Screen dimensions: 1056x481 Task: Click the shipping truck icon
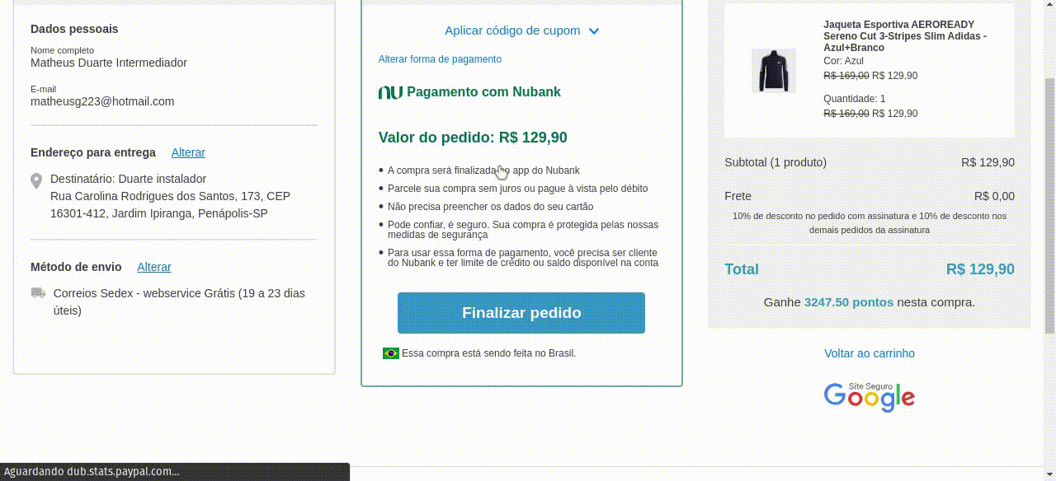point(38,292)
